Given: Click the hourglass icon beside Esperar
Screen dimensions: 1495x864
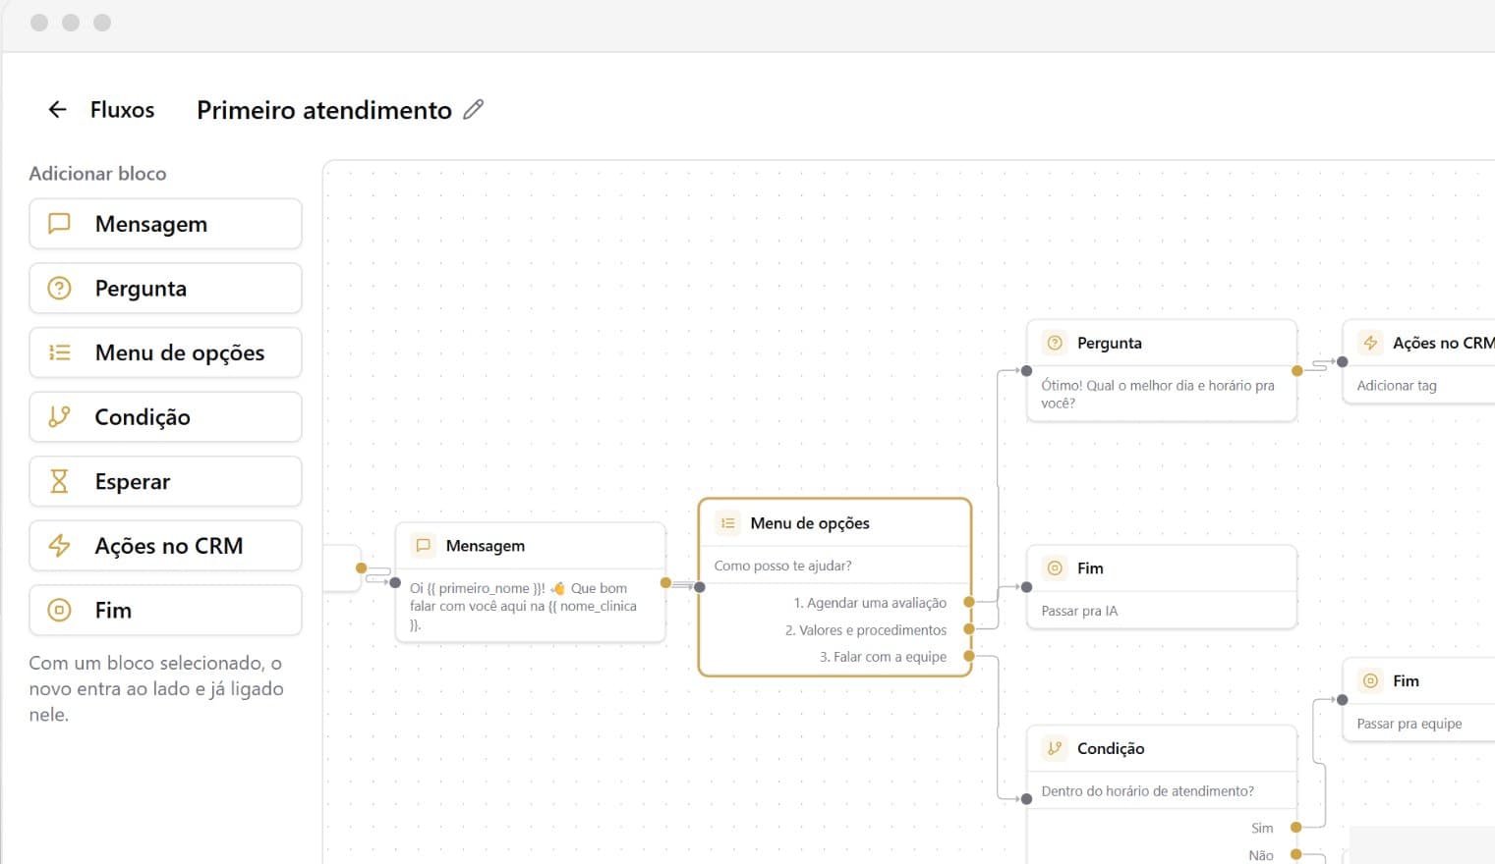Looking at the screenshot, I should (x=59, y=481).
